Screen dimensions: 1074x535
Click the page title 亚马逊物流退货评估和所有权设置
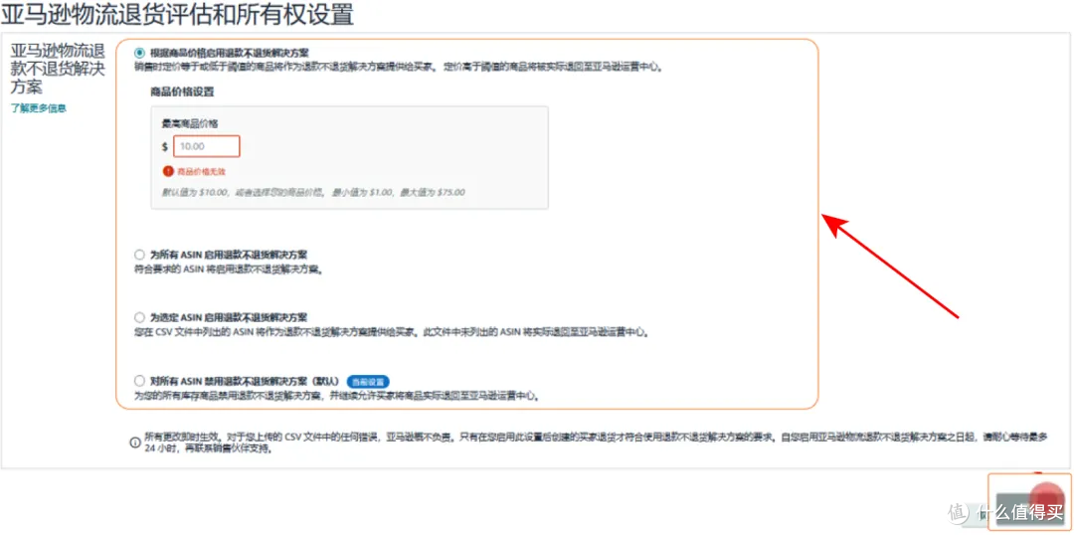point(177,14)
